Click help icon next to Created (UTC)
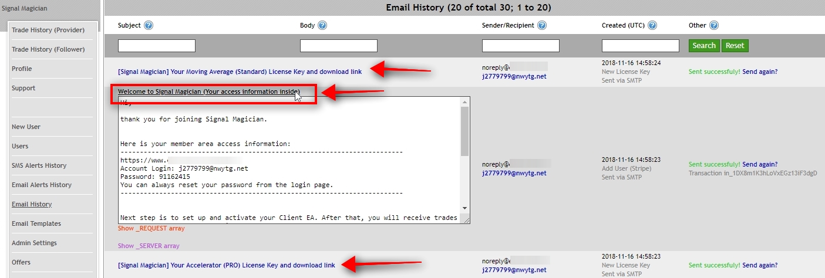Viewport: 825px width, 278px height. click(652, 25)
